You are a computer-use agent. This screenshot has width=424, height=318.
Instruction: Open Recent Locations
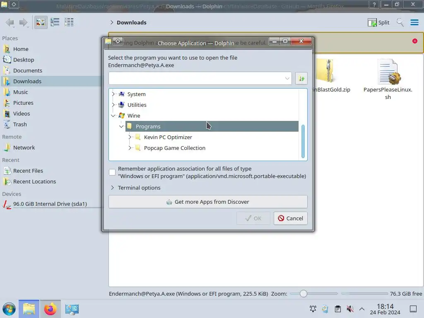(x=35, y=182)
